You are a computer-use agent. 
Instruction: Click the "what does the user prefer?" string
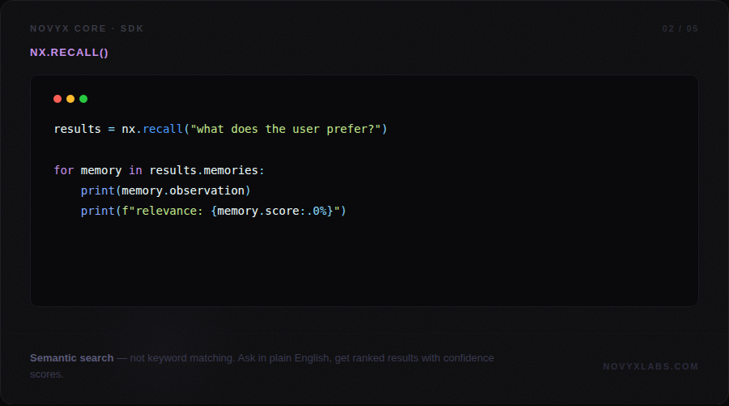click(x=285, y=129)
